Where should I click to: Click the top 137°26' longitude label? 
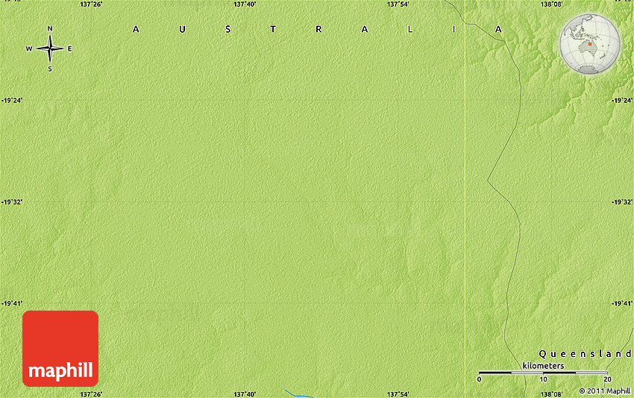pos(91,4)
